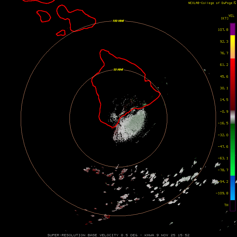Click the KHWA station identifier
The height and width of the screenshot is (237, 237).
(x=149, y=235)
